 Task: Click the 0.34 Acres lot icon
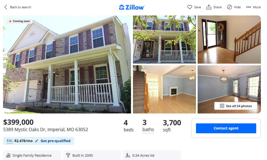tap(128, 155)
